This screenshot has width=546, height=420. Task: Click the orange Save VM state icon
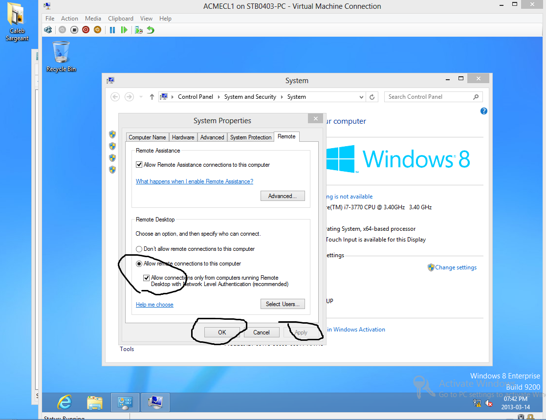click(x=97, y=30)
